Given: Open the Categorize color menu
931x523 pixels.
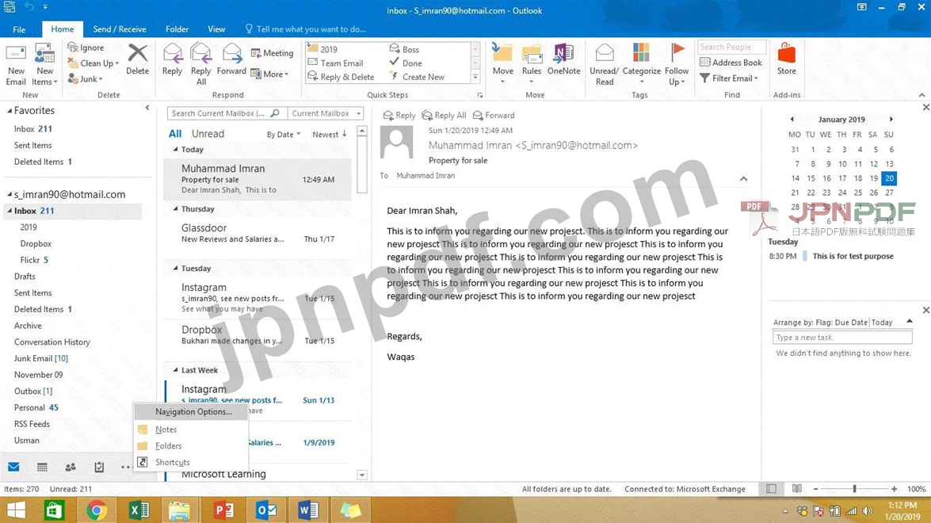Looking at the screenshot, I should click(x=641, y=65).
